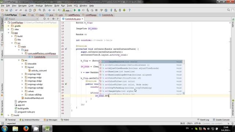This screenshot has width=235, height=132.
Task: Open the Gradle Console
Action: [221, 120]
